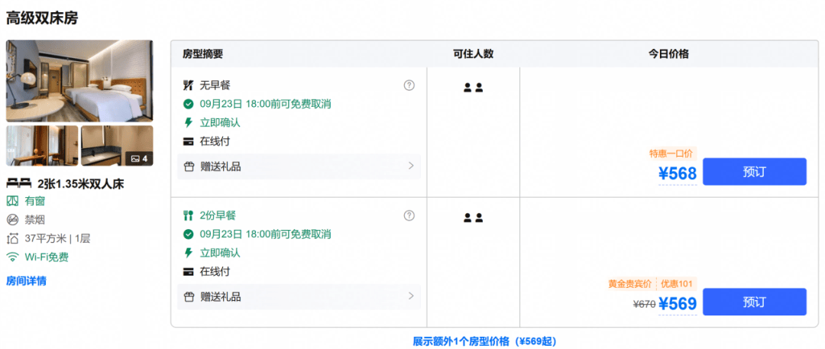Open the main twin bedroom photo
Image resolution: width=825 pixels, height=349 pixels.
click(x=79, y=80)
